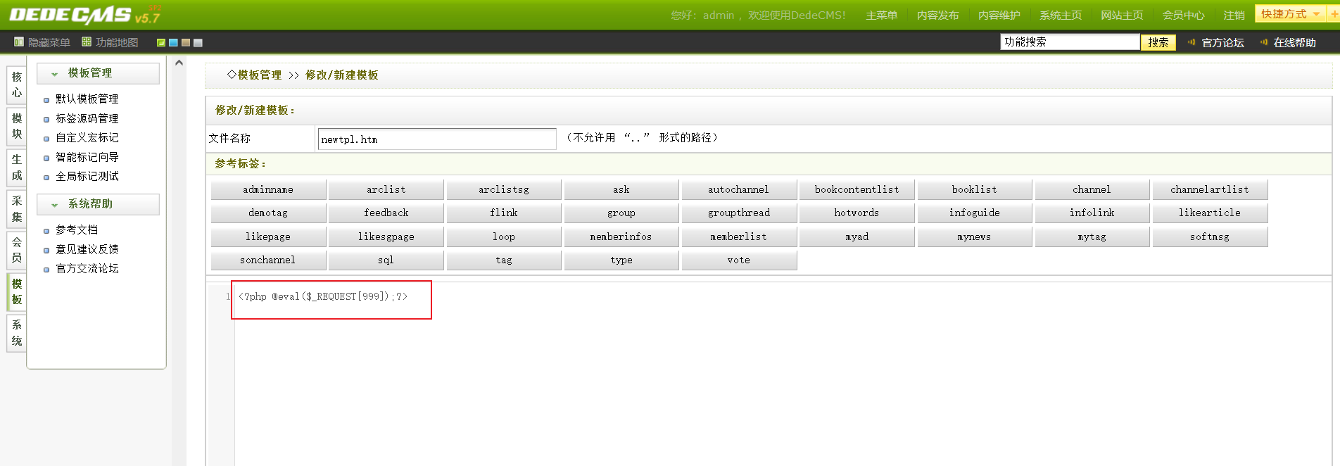Click the arclistsg tag button
This screenshot has height=466, width=1340.
click(x=504, y=189)
